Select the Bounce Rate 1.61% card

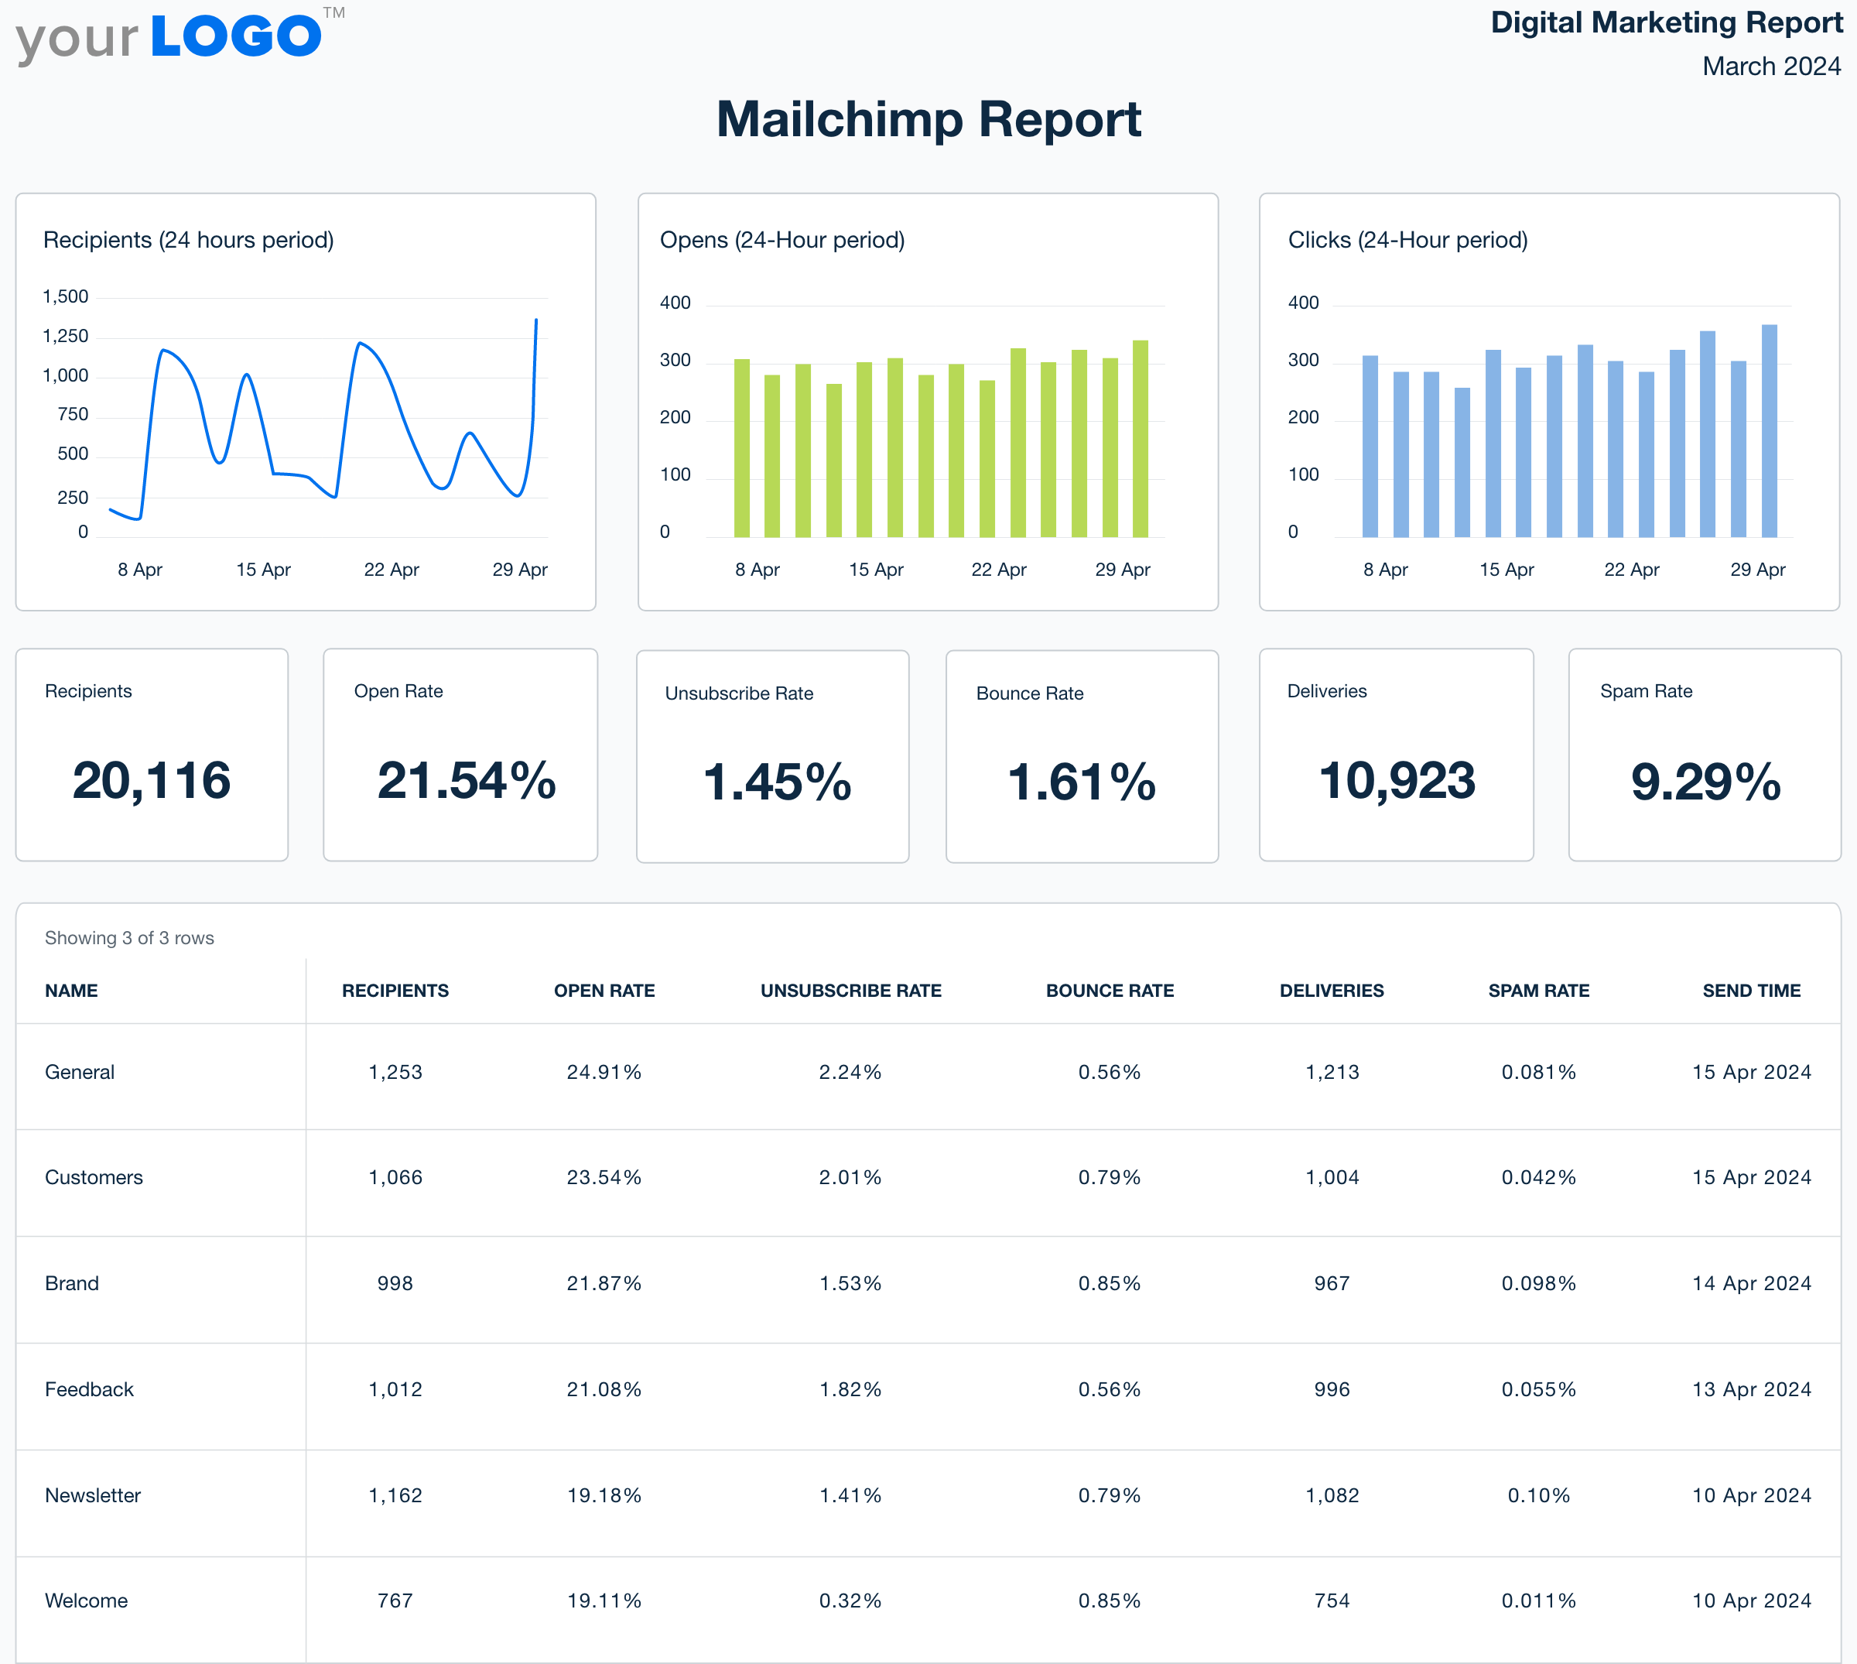(1081, 756)
